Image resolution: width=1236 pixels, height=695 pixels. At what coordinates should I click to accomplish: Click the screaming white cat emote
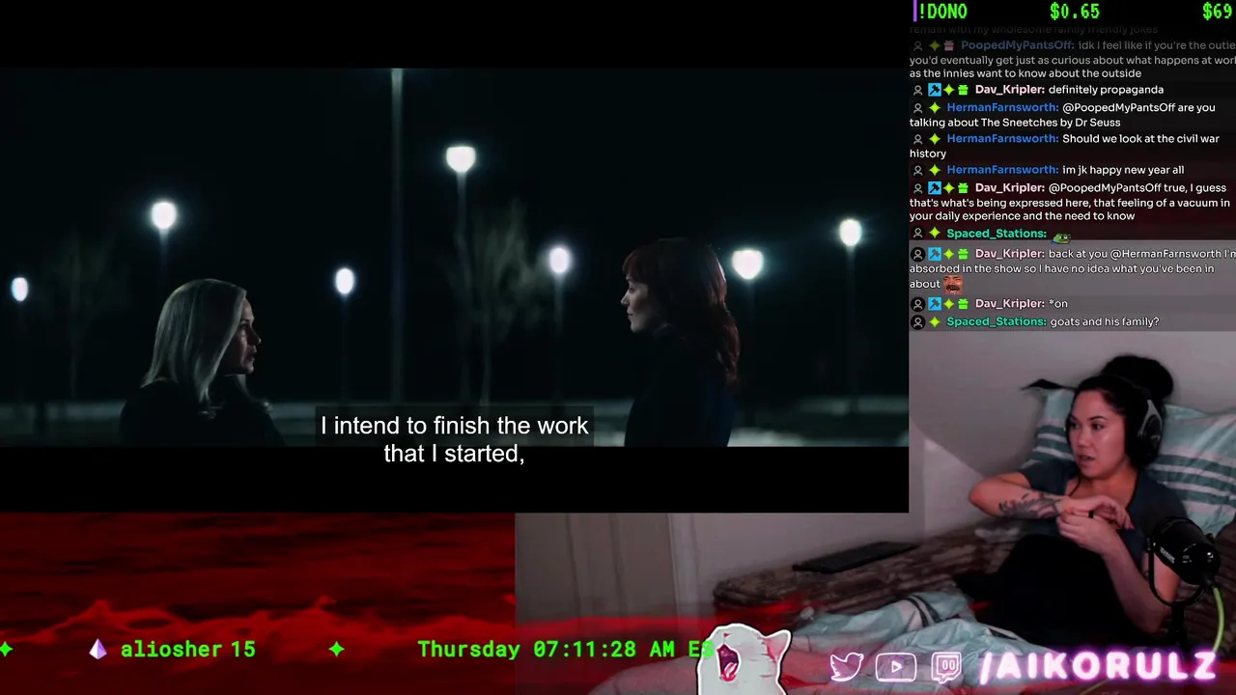coord(744,660)
